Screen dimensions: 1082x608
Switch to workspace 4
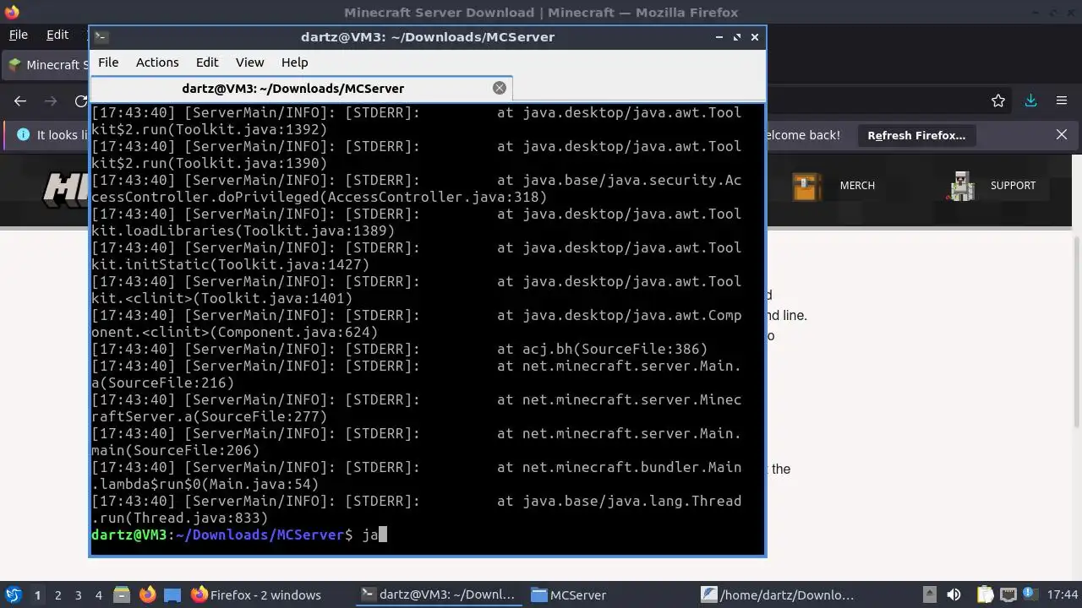(x=98, y=595)
